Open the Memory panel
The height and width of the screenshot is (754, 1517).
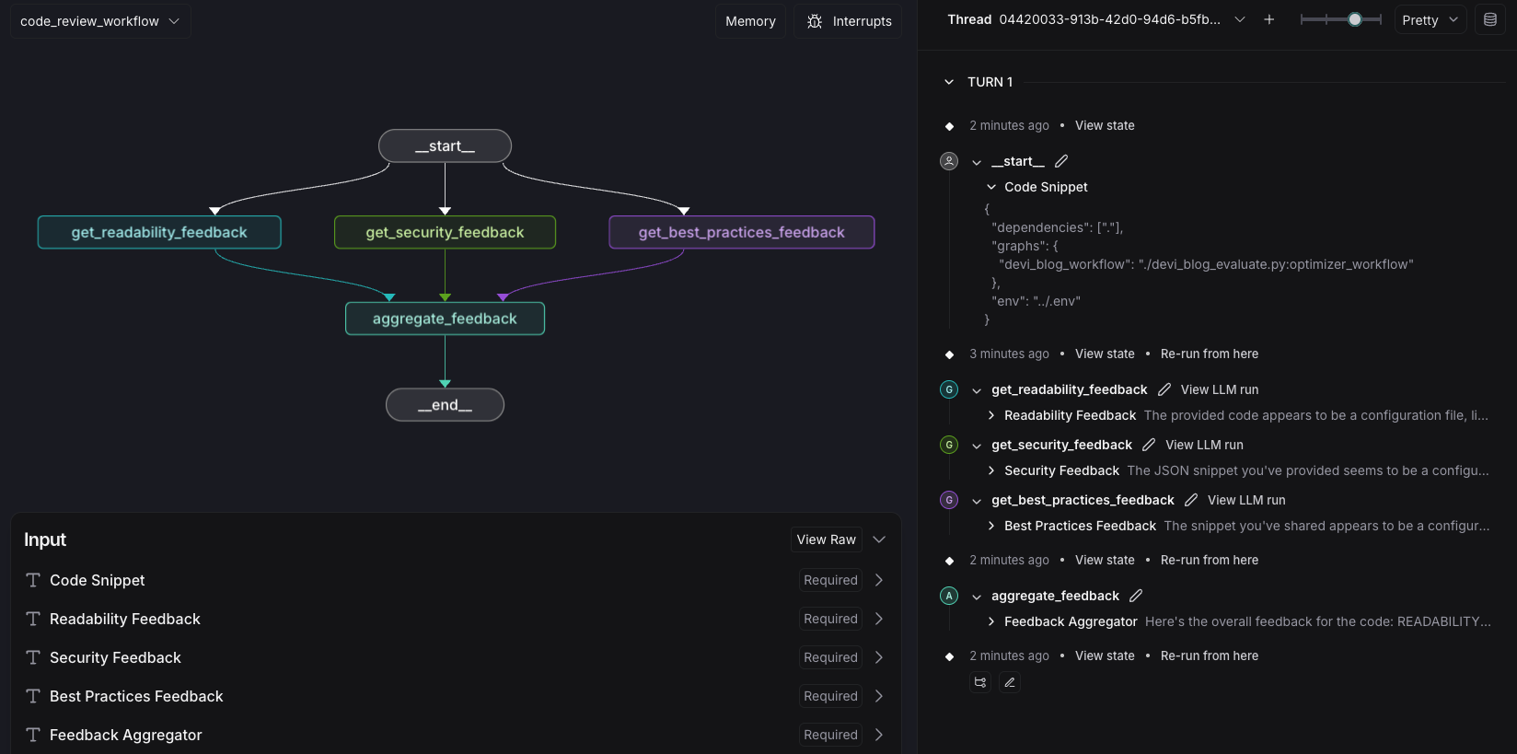(x=750, y=21)
